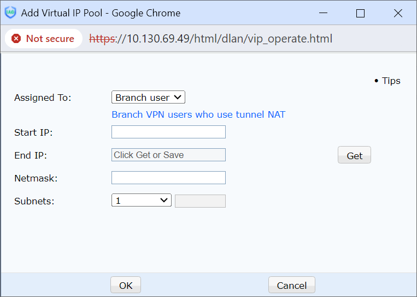The height and width of the screenshot is (297, 417).
Task: Minimize the Add Virtual IP Pool window
Action: (x=322, y=13)
